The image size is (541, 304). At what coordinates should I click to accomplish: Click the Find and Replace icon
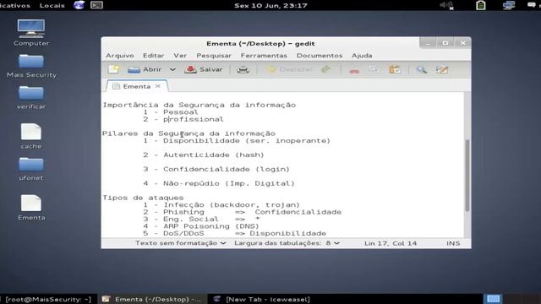coord(441,70)
